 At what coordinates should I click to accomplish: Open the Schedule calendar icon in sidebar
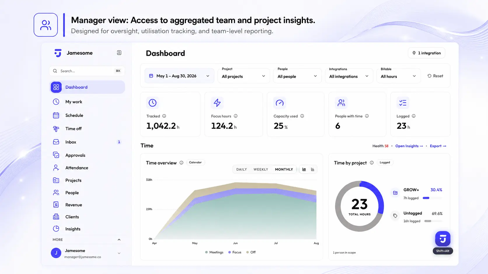pos(56,115)
